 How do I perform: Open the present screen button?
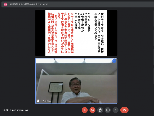coord(108,110)
